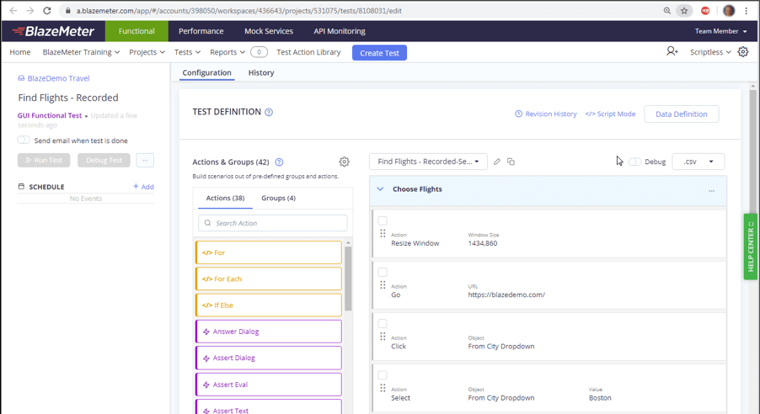Open the Reports dropdown
Image resolution: width=760 pixels, height=414 pixels.
point(227,52)
